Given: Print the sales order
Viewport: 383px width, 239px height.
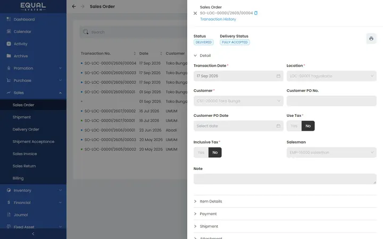Looking at the screenshot, I should 371,39.
